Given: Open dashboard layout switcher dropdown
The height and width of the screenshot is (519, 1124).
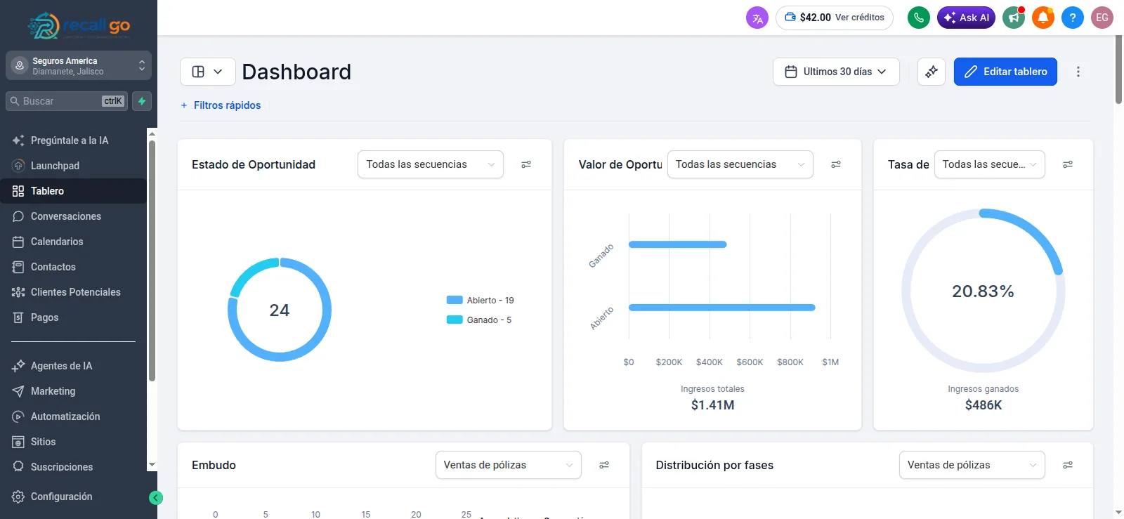Looking at the screenshot, I should (x=208, y=72).
